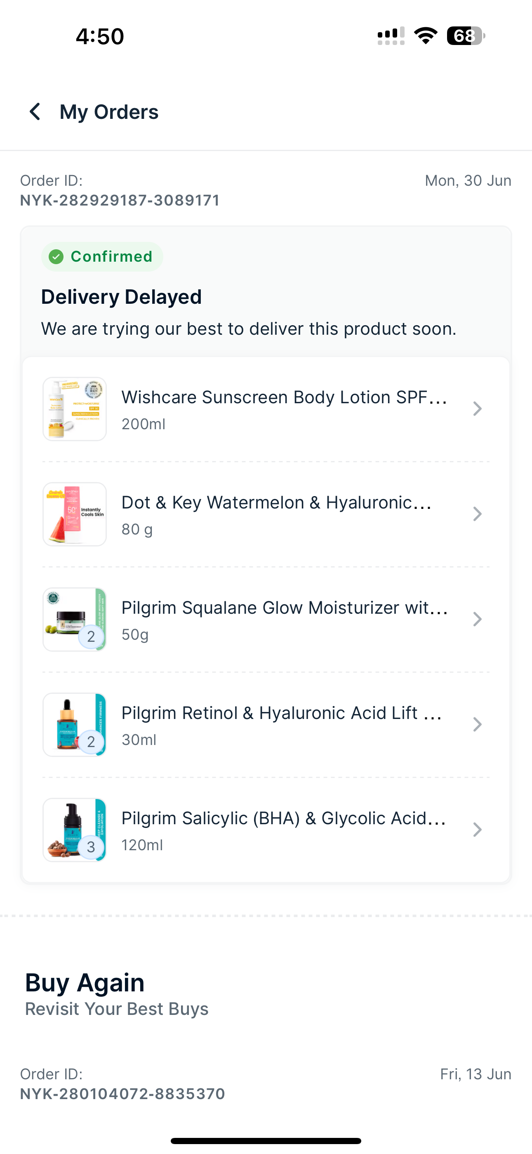The width and height of the screenshot is (532, 1154).
Task: Tap the Pilgrim Retinol serum product image
Action: 74,724
